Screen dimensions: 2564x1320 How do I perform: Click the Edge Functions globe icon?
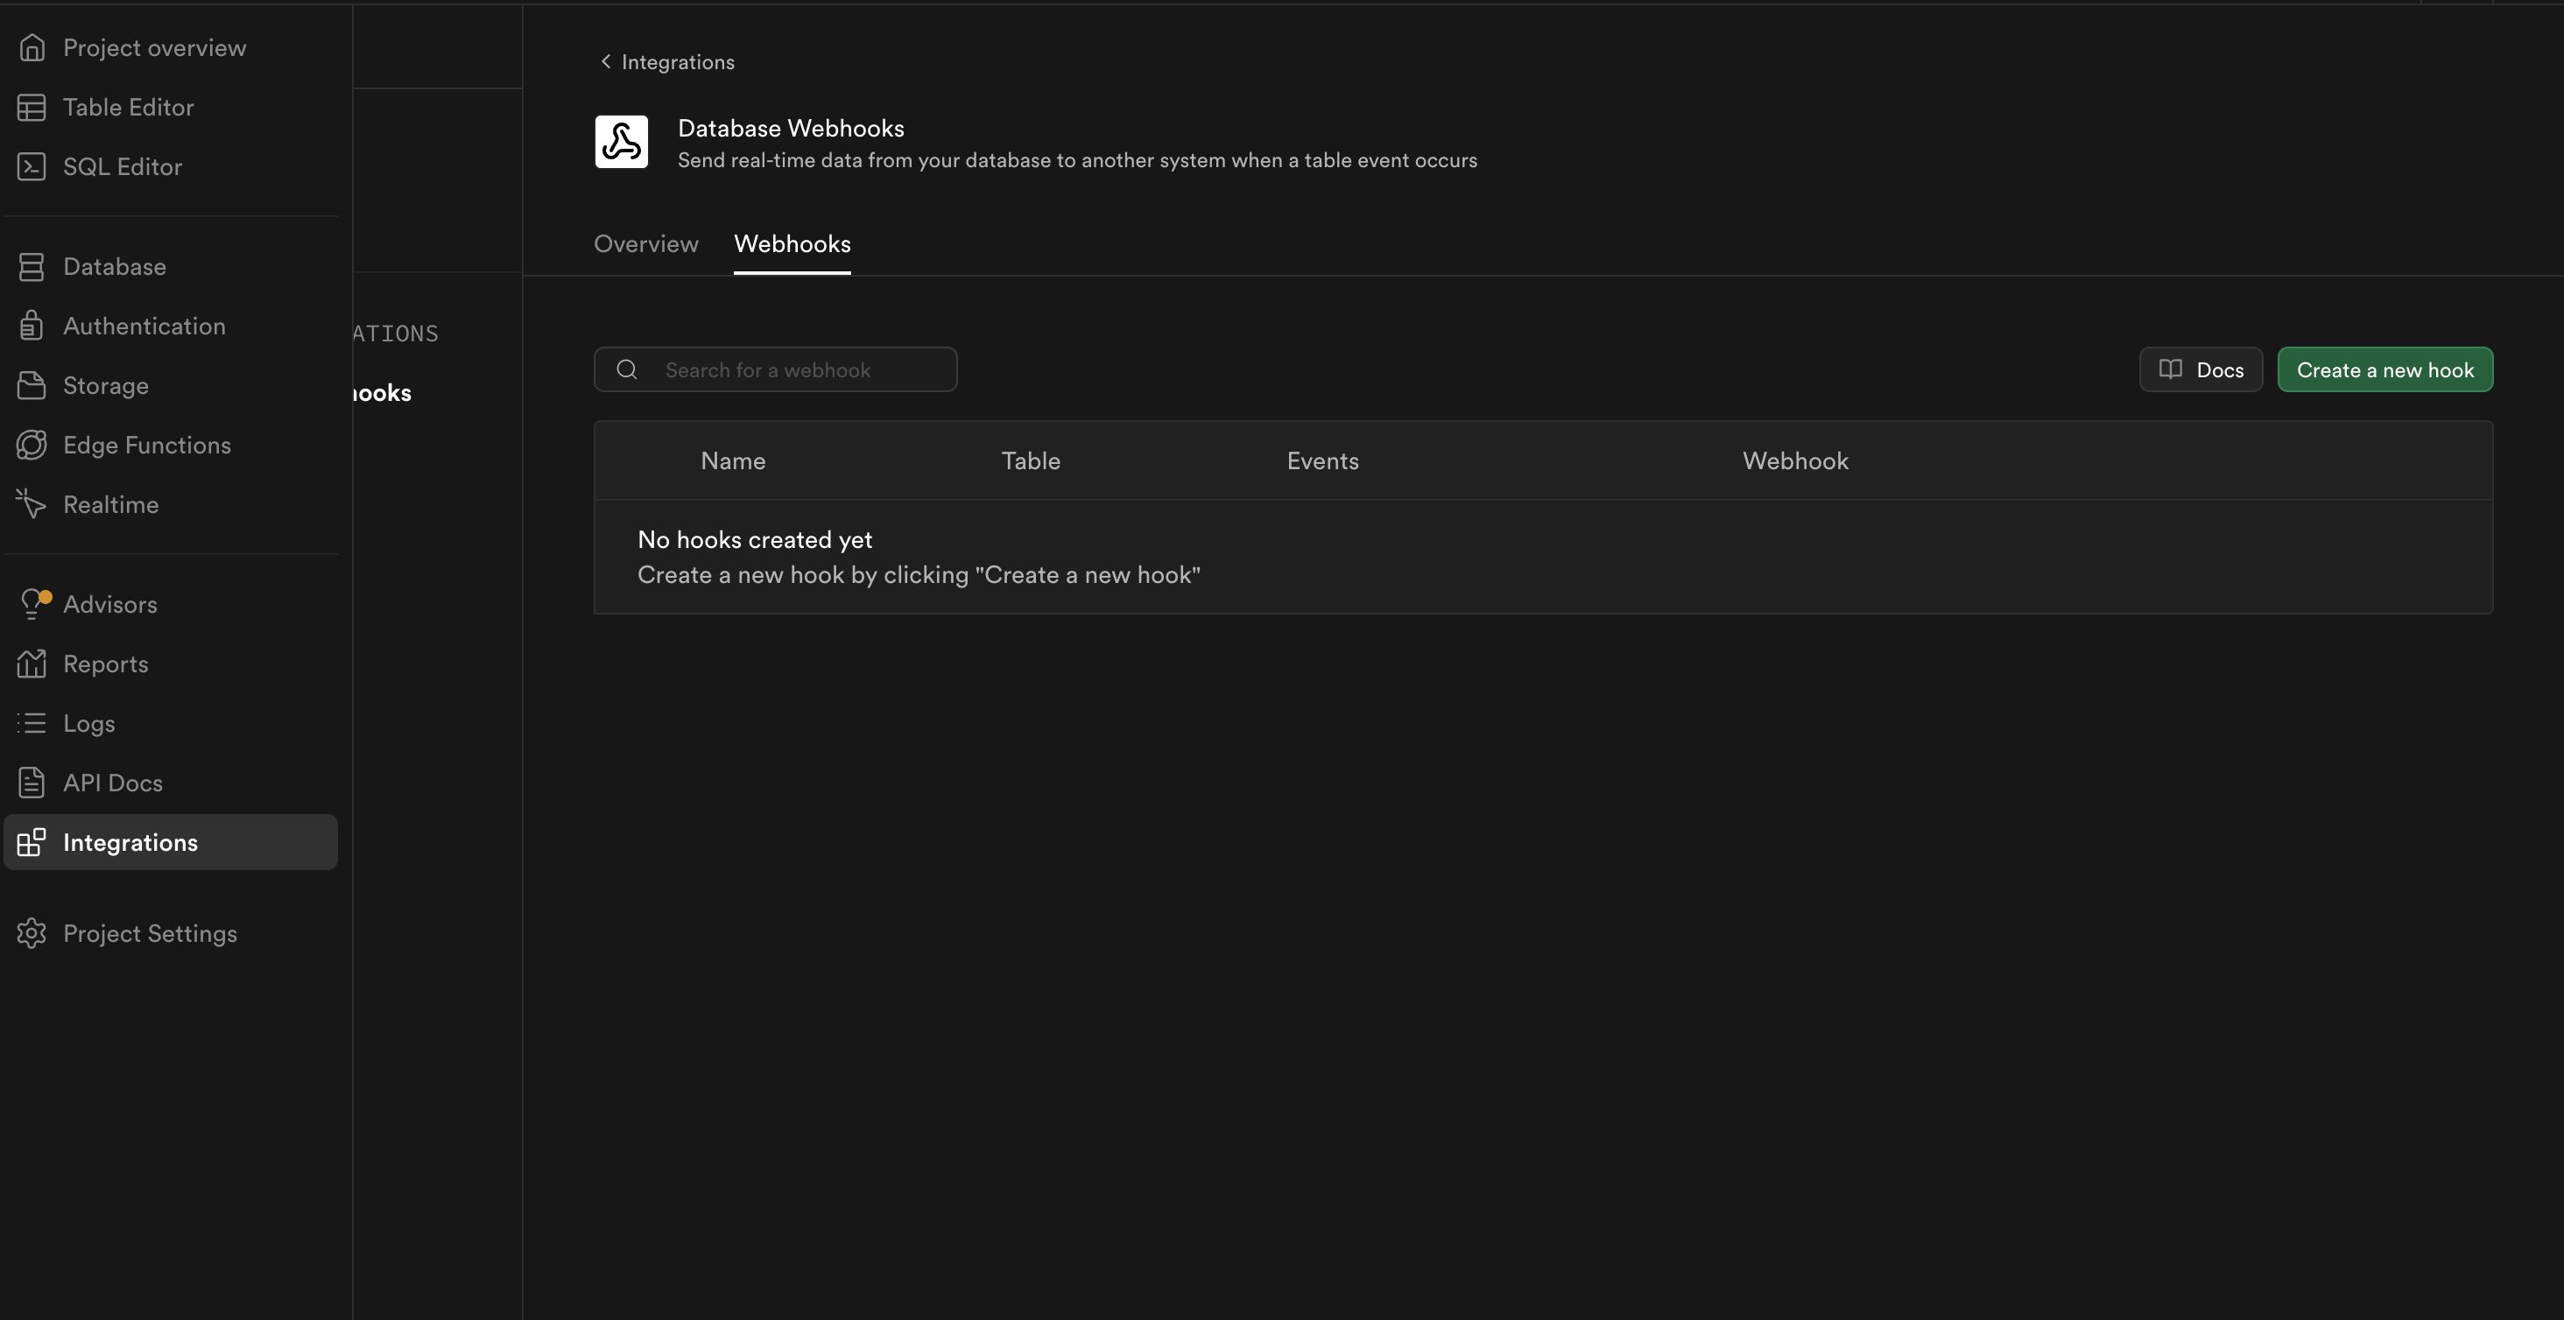(32, 446)
